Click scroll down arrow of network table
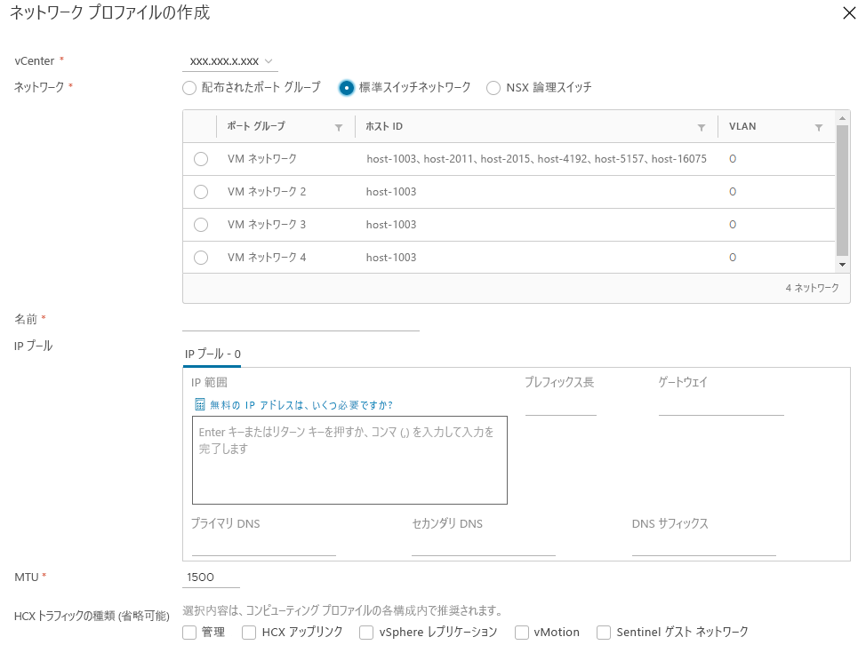Viewport: 858px width, 645px height. [842, 265]
